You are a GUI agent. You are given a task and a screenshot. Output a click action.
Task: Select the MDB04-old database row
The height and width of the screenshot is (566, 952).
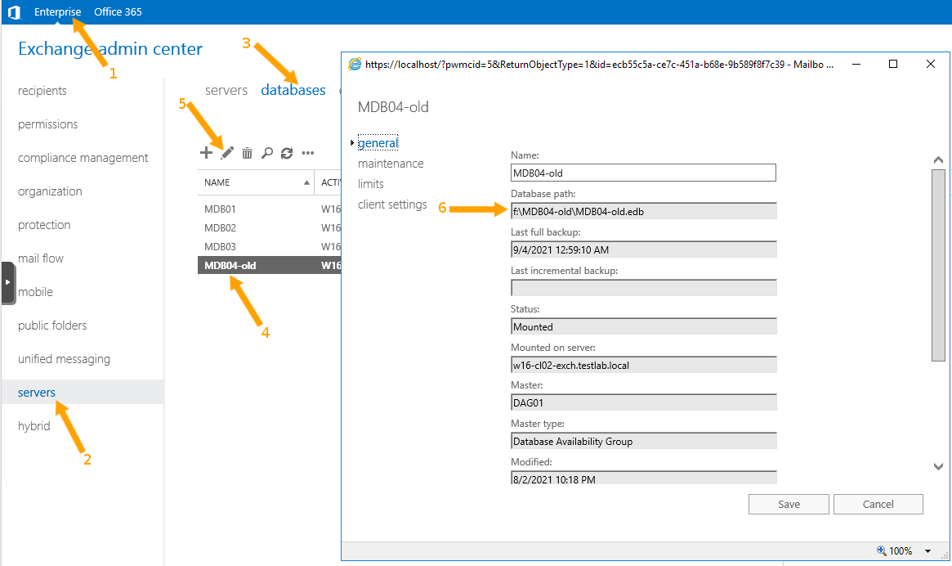[270, 265]
